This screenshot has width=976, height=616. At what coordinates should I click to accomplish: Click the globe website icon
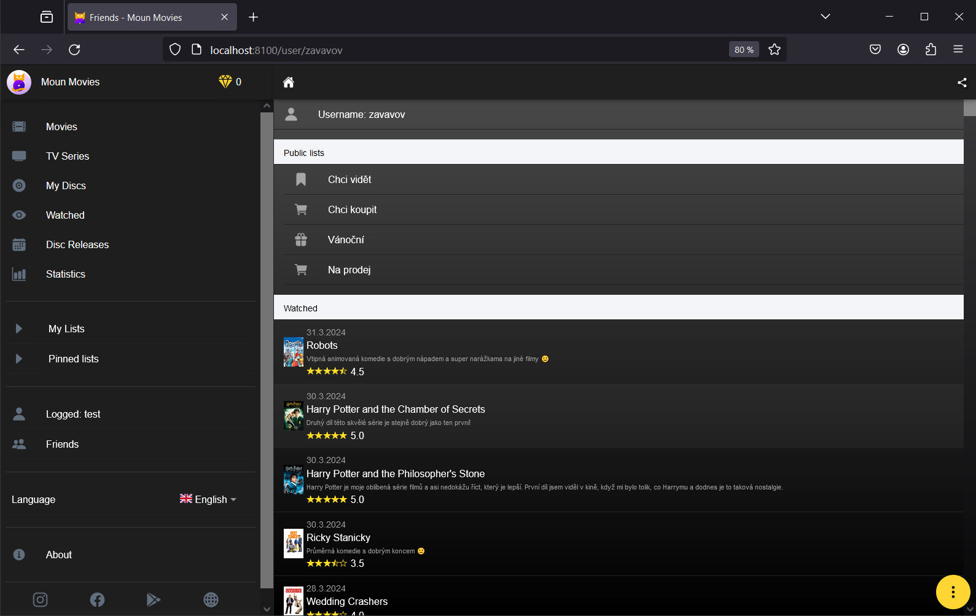coord(211,599)
